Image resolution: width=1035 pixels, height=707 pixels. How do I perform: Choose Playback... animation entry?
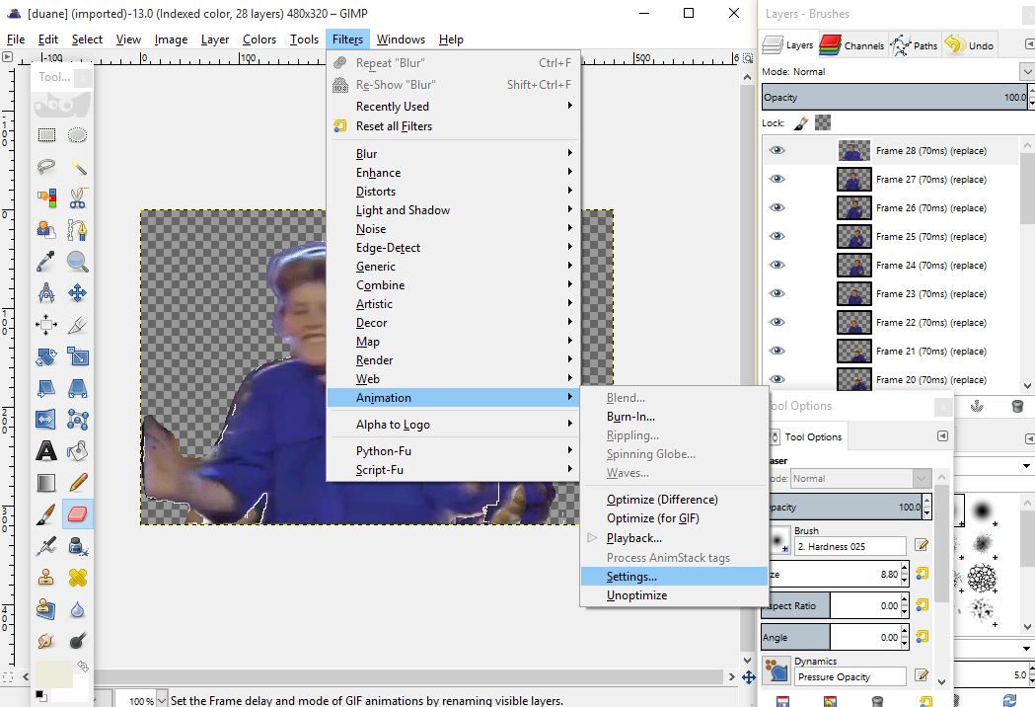(x=674, y=538)
